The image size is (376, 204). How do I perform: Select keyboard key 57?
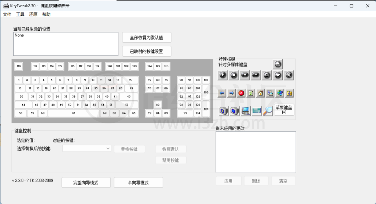(127, 105)
